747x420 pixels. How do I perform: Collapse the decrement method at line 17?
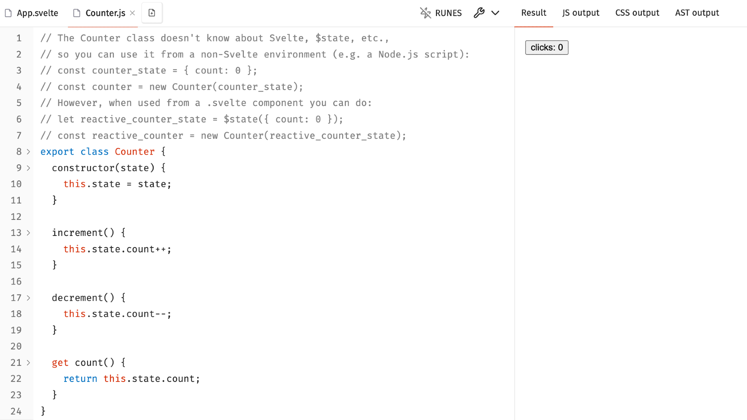pyautogui.click(x=28, y=298)
